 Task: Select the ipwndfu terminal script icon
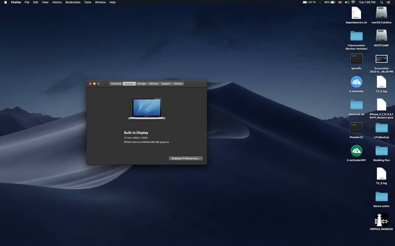coord(356,59)
